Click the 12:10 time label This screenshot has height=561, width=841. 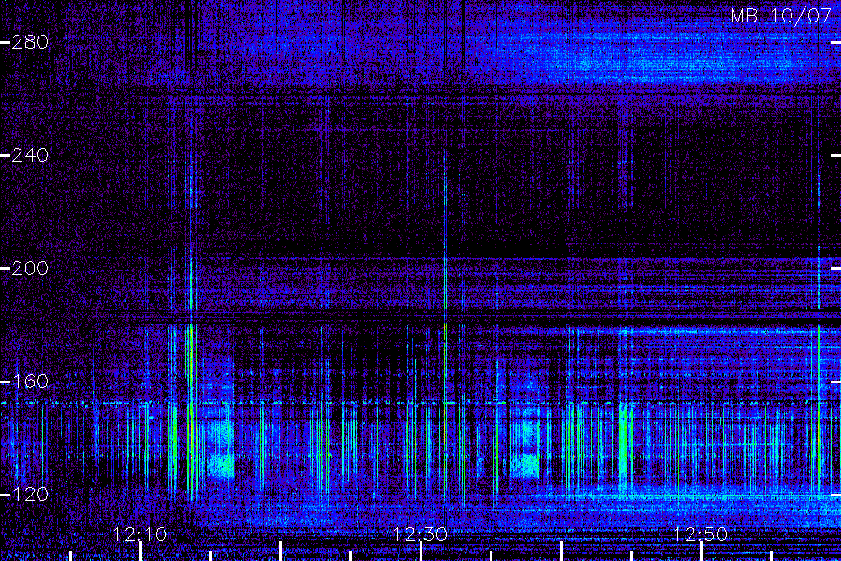140,534
